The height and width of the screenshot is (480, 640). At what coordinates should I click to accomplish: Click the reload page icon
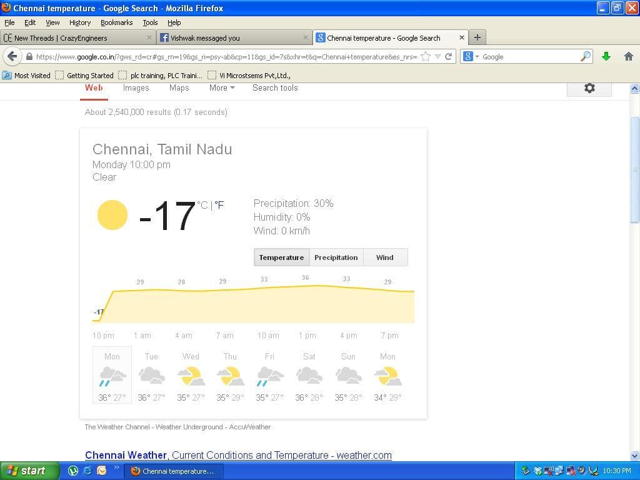coord(449,57)
